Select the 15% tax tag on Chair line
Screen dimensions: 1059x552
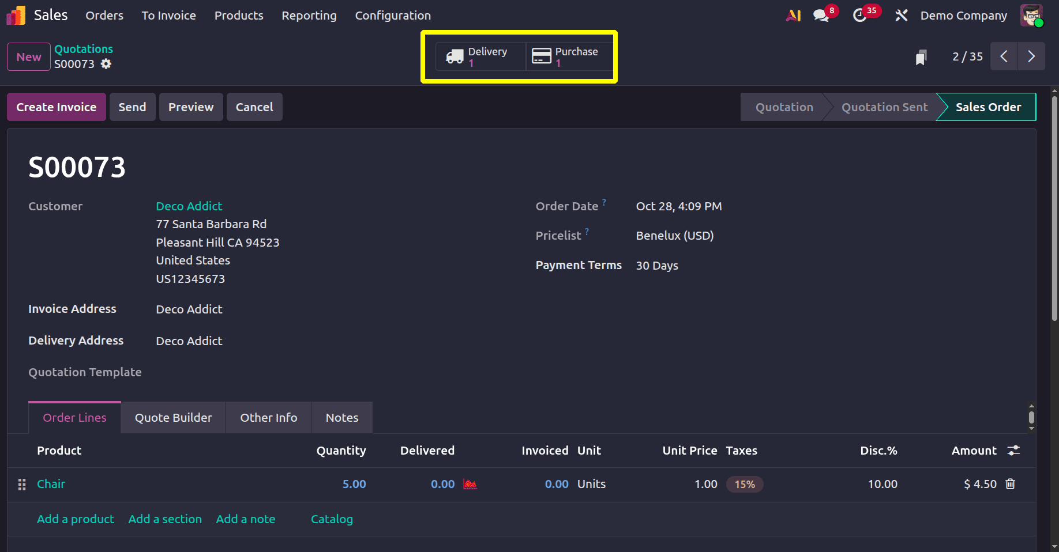744,484
